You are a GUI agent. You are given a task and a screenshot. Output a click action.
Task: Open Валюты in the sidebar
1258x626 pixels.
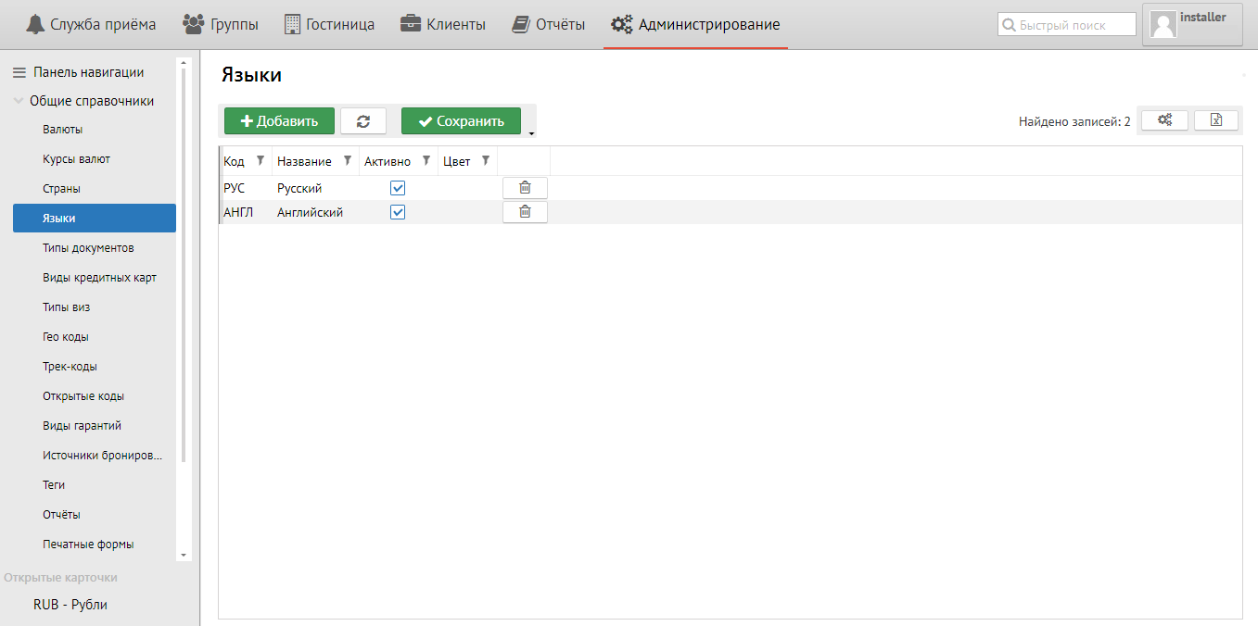tap(95, 130)
